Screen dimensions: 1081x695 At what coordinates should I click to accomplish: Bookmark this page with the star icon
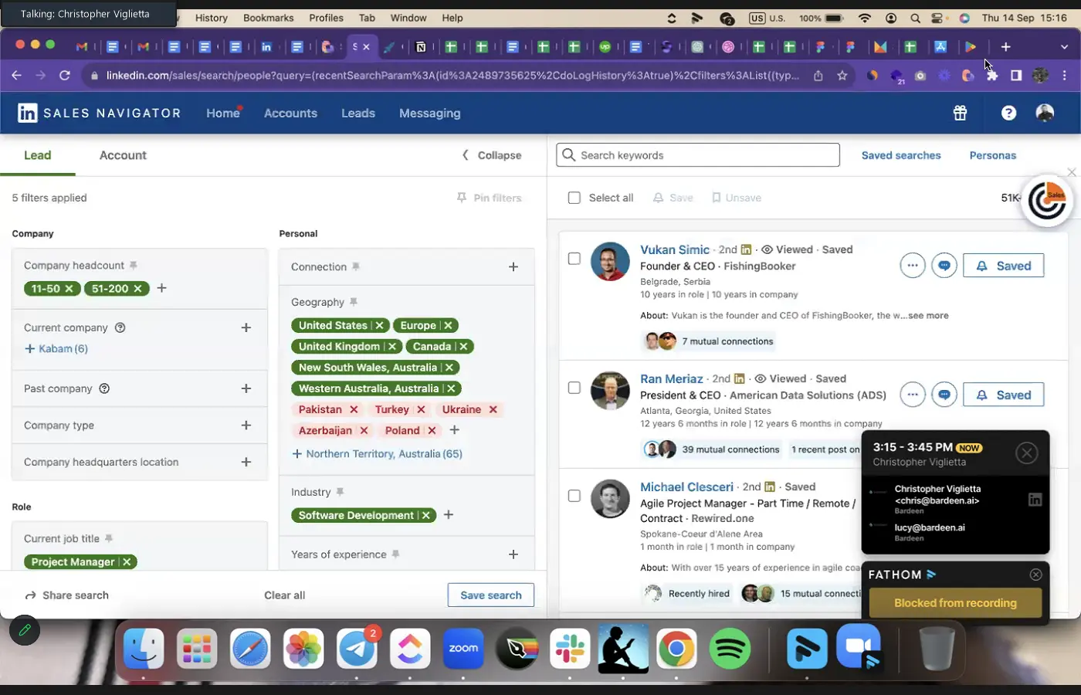[842, 76]
